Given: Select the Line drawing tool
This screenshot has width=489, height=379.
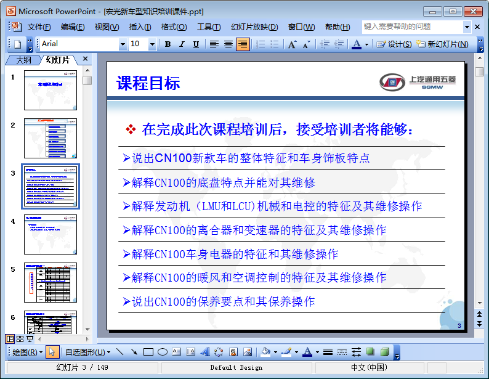Looking at the screenshot, I should 119,352.
